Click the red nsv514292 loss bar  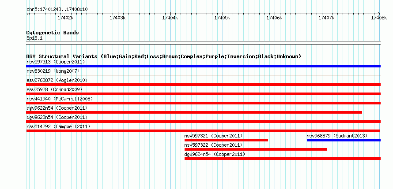pos(203,131)
